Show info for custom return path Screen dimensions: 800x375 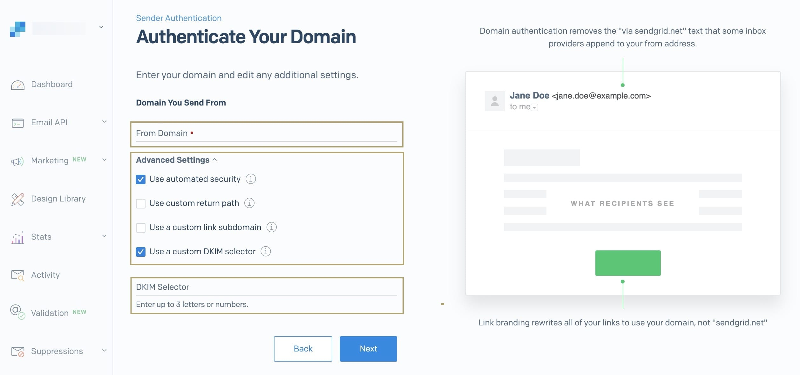point(249,203)
